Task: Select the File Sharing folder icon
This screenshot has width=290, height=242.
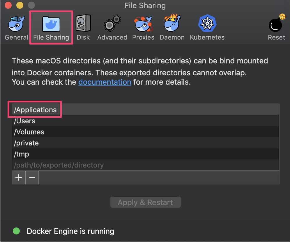Action: tap(51, 24)
